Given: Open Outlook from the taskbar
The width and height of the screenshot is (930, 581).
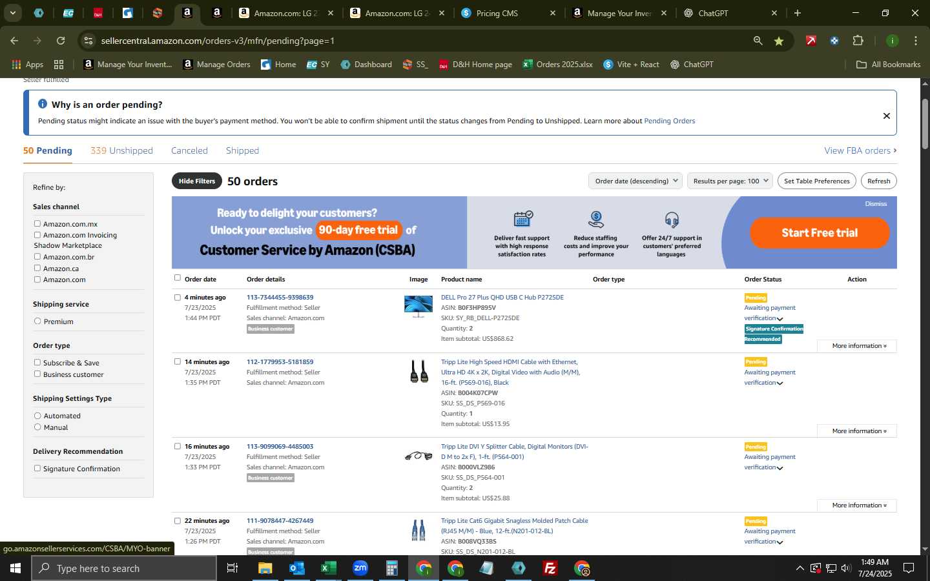Looking at the screenshot, I should [x=296, y=568].
